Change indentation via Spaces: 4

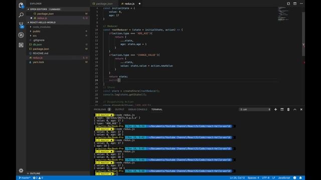click(253, 178)
